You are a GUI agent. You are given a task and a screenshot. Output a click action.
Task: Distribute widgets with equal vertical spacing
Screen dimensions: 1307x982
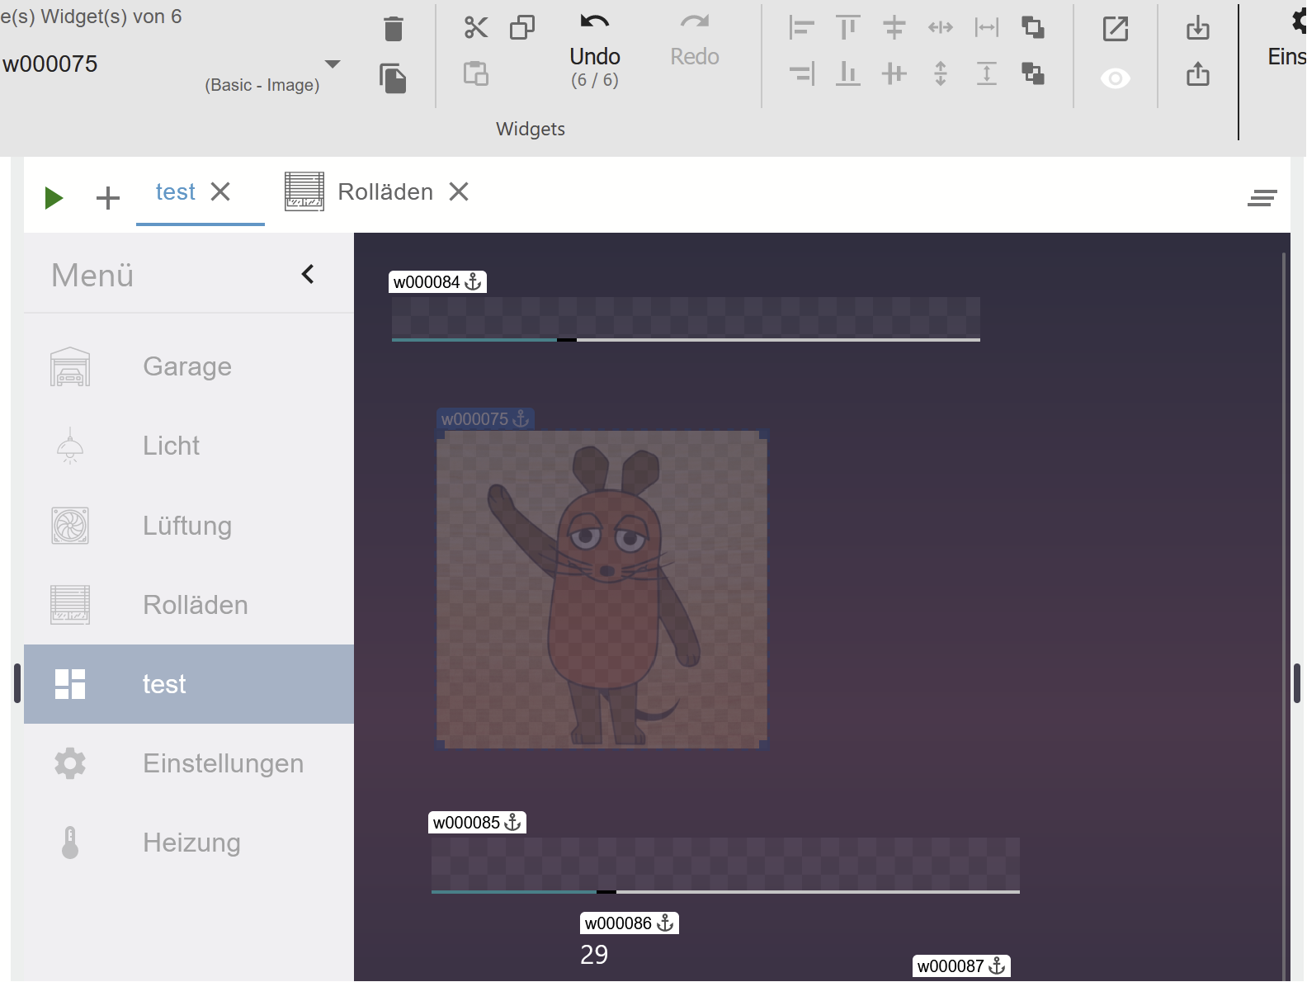pos(940,73)
